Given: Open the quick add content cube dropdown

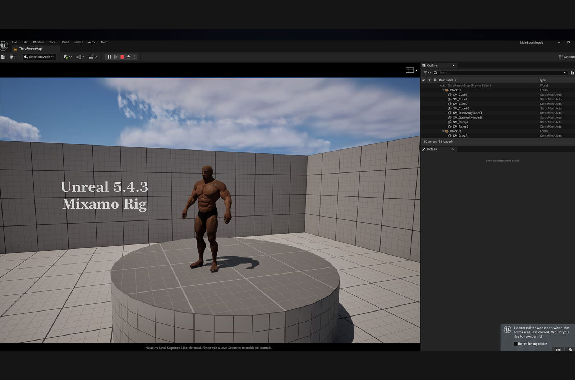Looking at the screenshot, I should [x=67, y=57].
